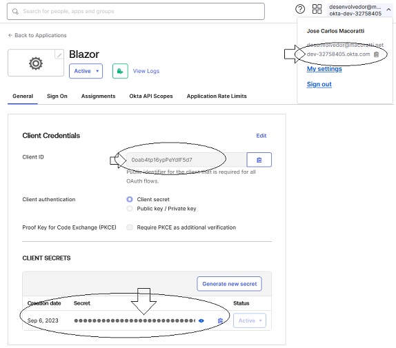396x348 pixels.
Task: Reveal the secret with eye icon
Action: click(201, 320)
